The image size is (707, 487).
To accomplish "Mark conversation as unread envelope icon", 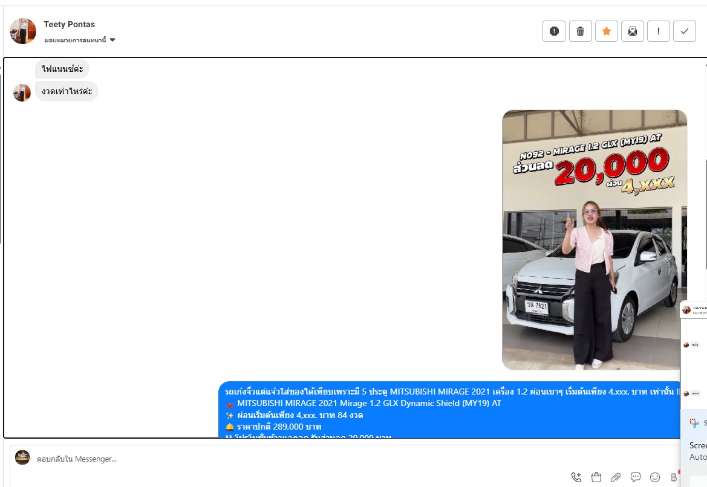I will [x=633, y=31].
